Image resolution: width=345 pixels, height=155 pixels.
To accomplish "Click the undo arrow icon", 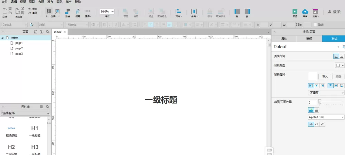I will [30, 9].
